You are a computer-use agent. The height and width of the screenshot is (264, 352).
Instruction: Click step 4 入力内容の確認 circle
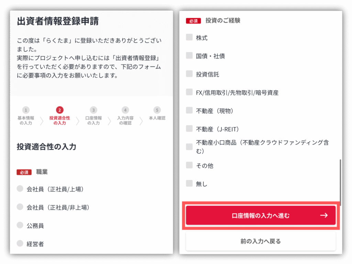click(125, 110)
